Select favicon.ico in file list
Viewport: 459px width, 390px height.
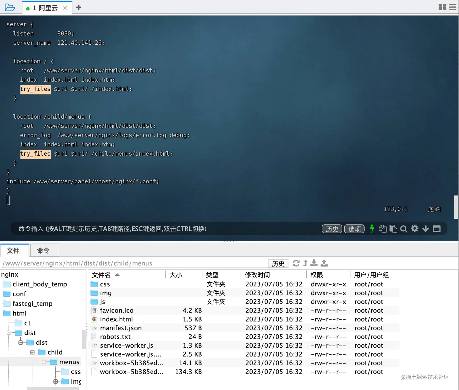tap(244, 310)
